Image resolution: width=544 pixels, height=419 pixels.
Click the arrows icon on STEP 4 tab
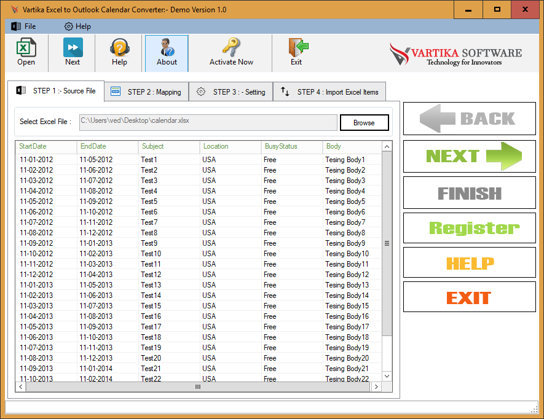tap(285, 92)
